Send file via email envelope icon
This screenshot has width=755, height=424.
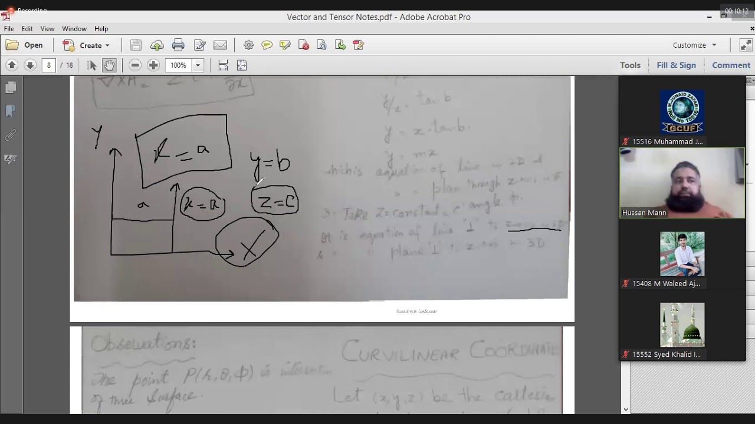point(220,45)
